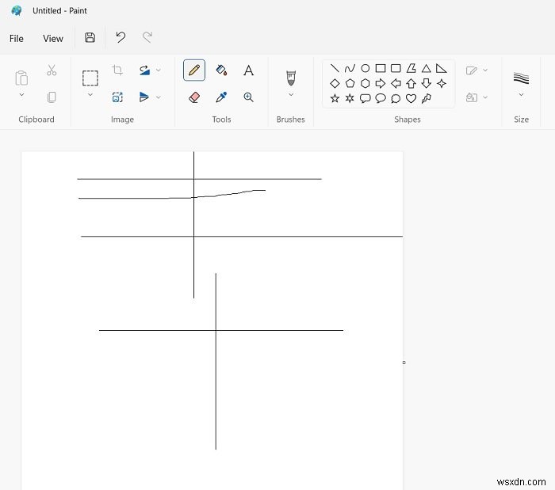Viewport: 555px width, 490px height.
Task: Select the Right arrow shape
Action: tap(381, 83)
